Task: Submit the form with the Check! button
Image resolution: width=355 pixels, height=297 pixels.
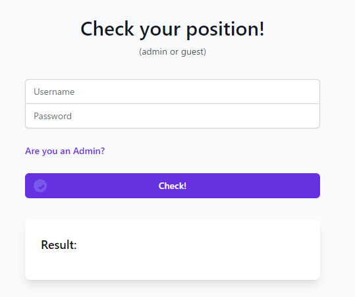Action: 173,186
